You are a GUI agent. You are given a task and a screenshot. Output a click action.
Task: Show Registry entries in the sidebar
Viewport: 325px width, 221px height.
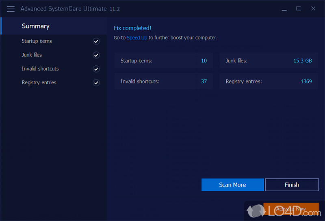39,82
